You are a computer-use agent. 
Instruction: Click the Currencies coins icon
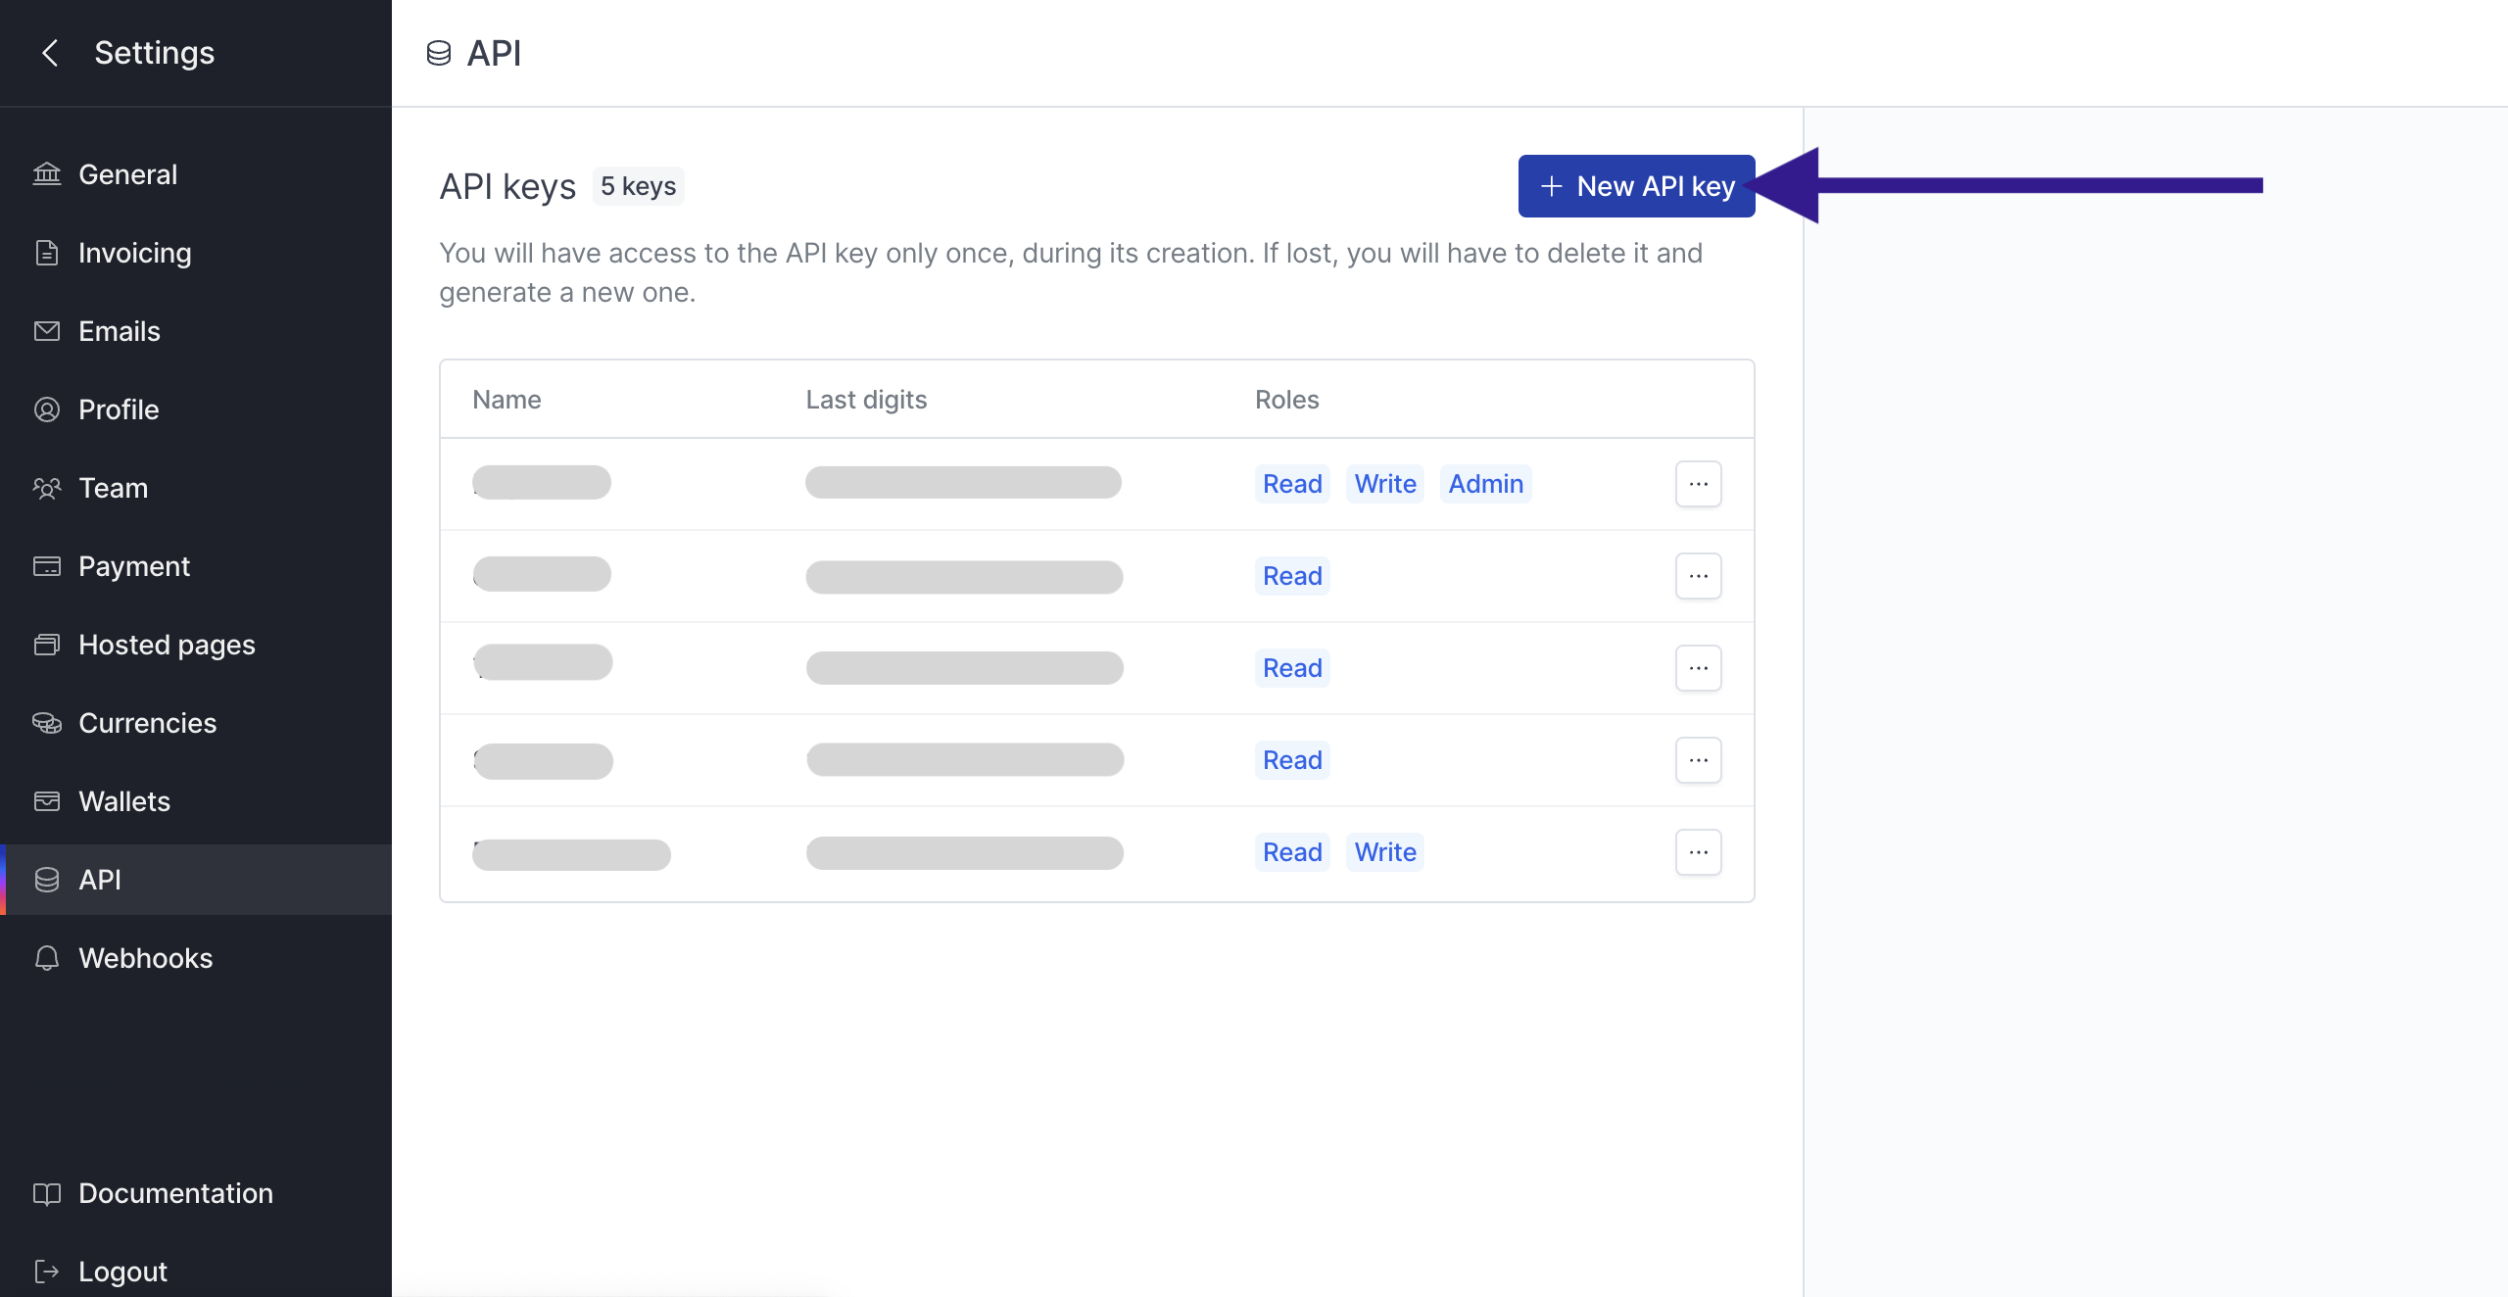(47, 723)
